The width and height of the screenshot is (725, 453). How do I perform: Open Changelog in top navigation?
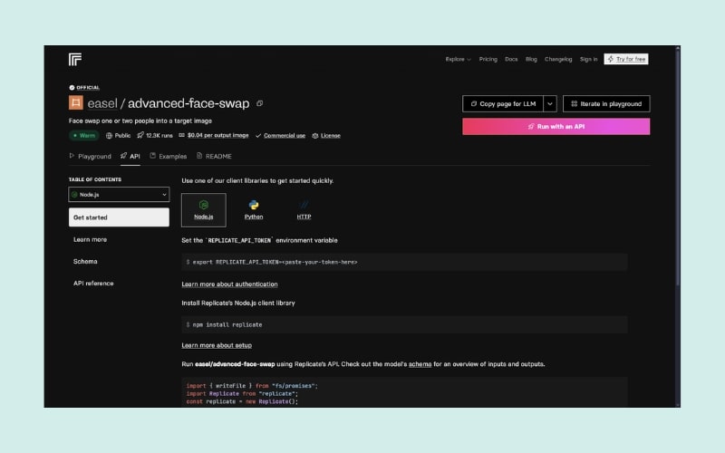558,59
